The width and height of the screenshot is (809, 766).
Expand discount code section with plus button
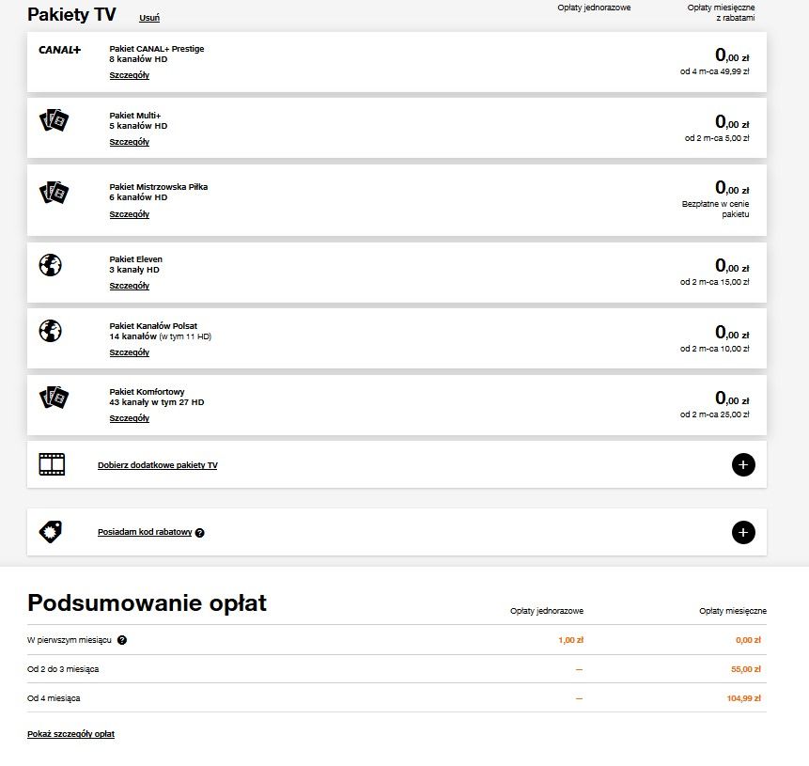742,532
